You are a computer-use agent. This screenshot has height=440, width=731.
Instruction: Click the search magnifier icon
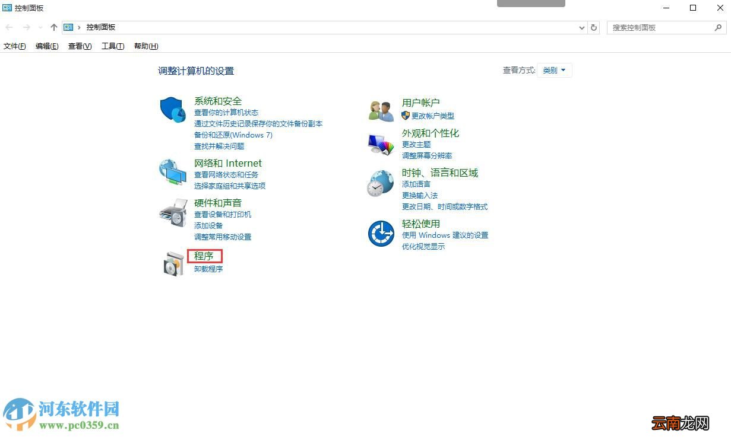click(x=718, y=27)
